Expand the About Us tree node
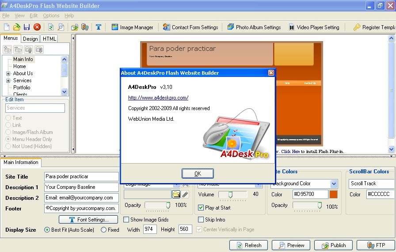Viewport: 396px width, 252px height. pos(8,73)
